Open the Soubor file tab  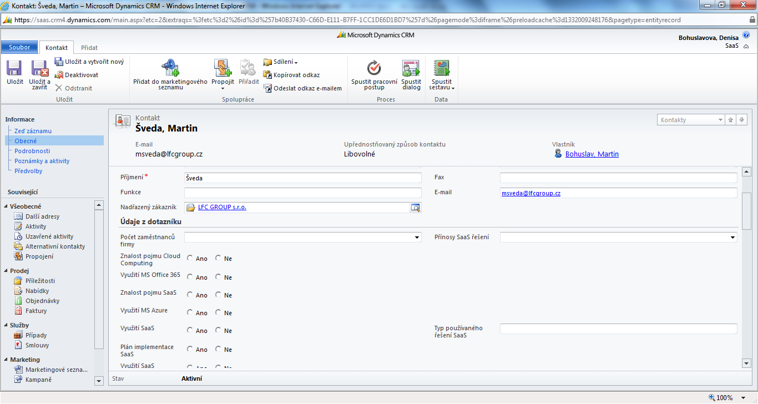pos(19,48)
